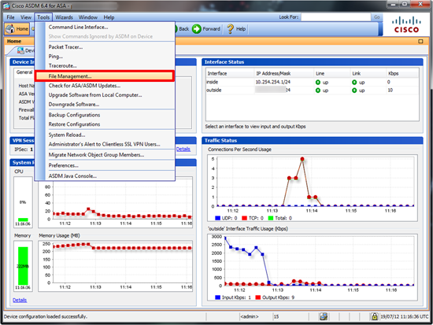The image size is (433, 325).
Task: Select Check for ASA/ASDM Updates
Action: pos(105,86)
